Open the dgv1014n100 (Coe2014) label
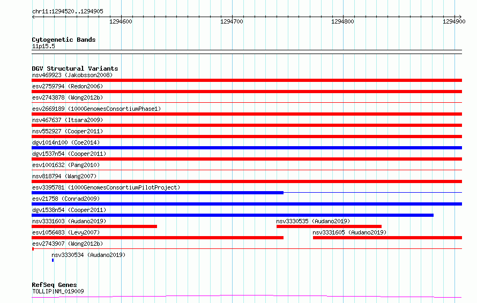 [x=66, y=142]
